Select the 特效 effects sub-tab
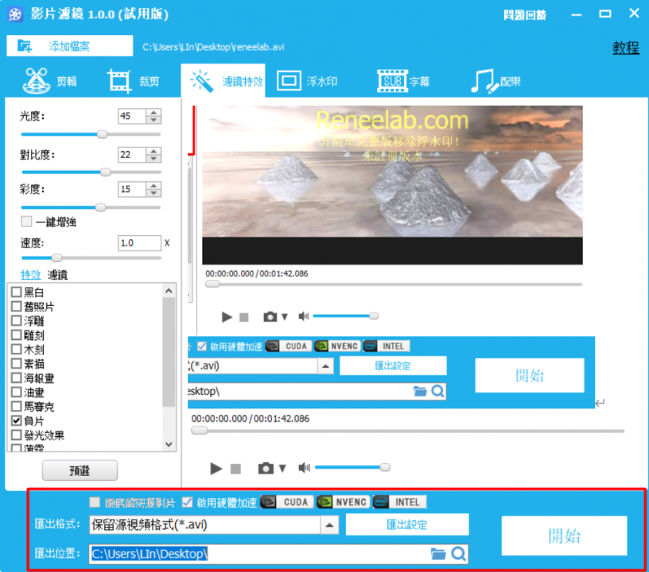This screenshot has width=649, height=572. [x=31, y=274]
